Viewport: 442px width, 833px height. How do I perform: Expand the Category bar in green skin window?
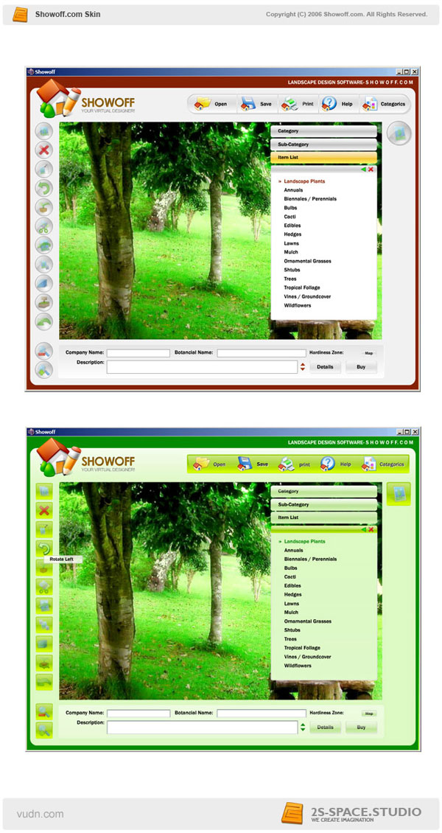click(x=323, y=492)
